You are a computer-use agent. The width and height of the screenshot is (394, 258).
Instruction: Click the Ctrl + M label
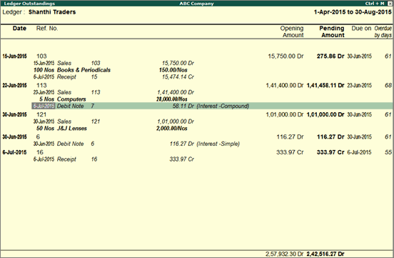375,4
